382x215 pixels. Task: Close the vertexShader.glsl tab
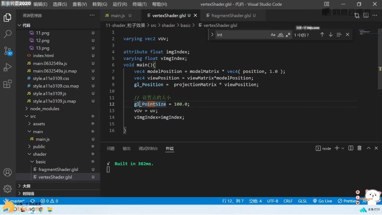point(195,15)
